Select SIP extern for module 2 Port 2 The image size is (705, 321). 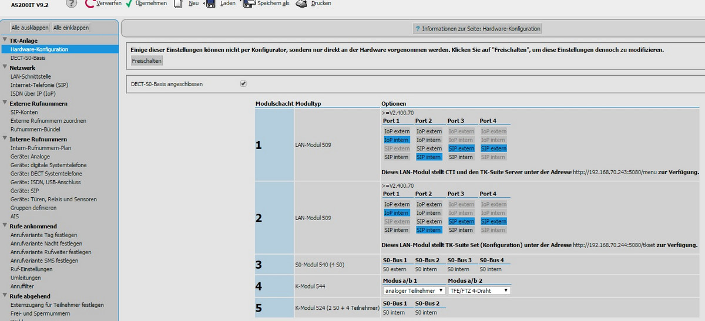(429, 221)
